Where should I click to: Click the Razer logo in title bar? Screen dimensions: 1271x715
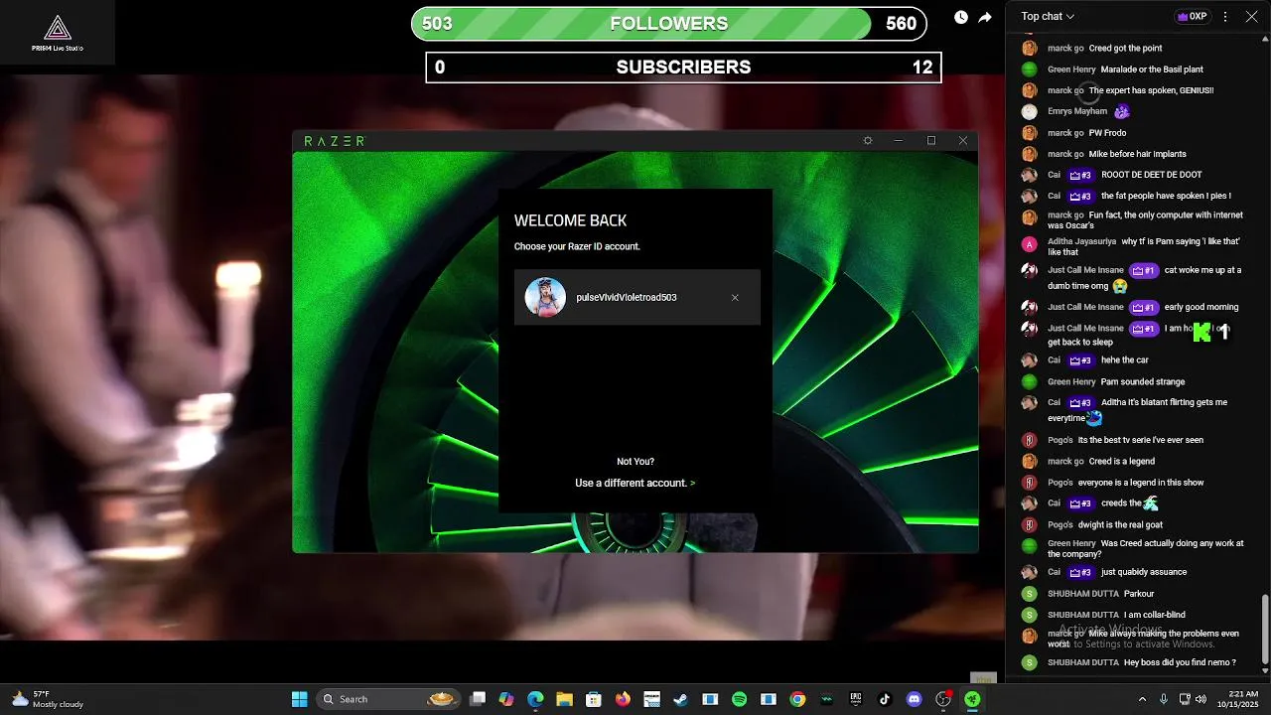[335, 141]
